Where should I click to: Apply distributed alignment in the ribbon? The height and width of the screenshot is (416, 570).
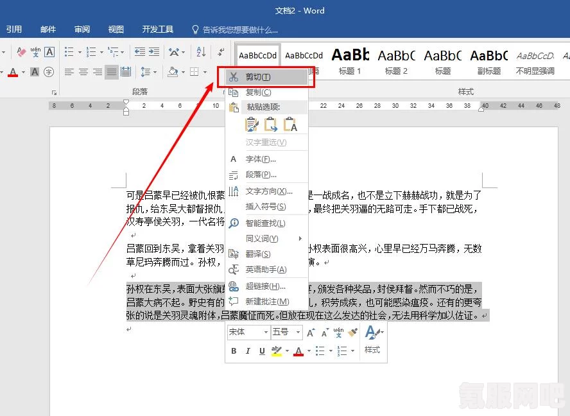(x=126, y=72)
